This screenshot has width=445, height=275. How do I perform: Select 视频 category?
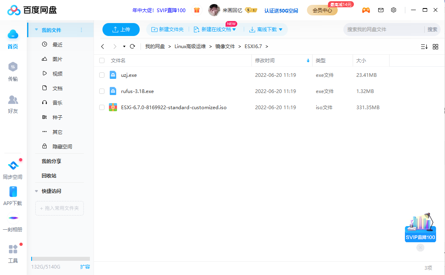click(x=57, y=74)
